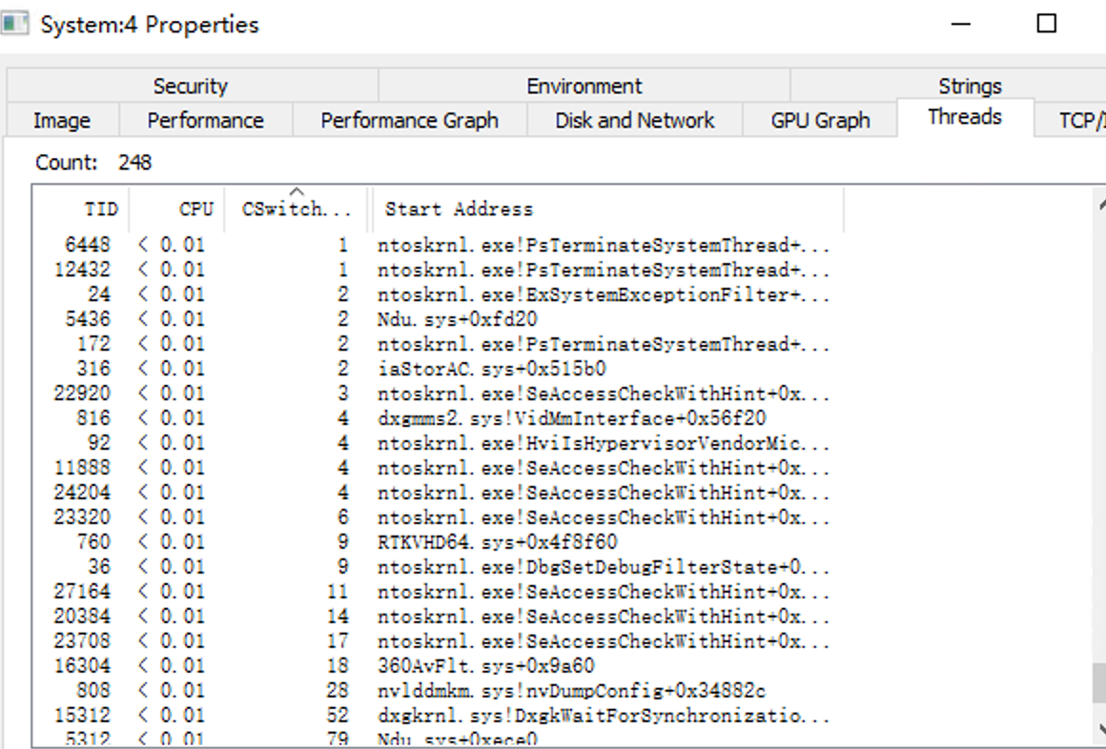Sort threads by TID column header
Screen dimensions: 1106x749
tap(81, 210)
